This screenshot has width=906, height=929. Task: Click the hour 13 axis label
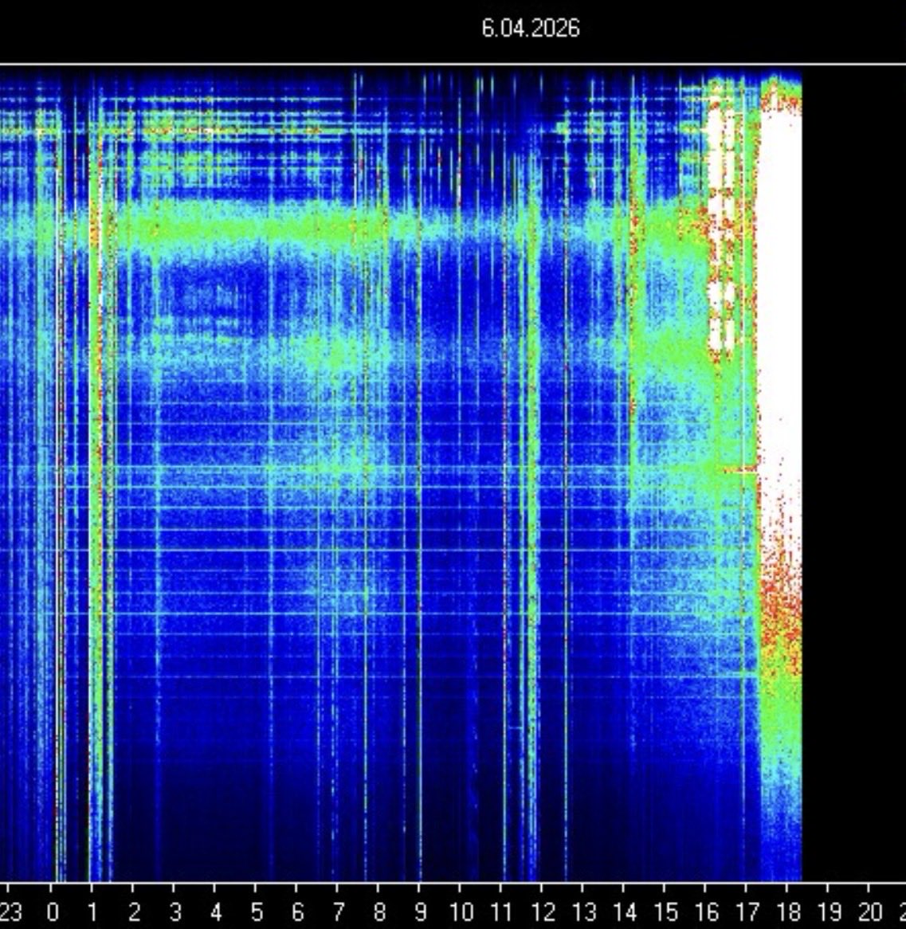584,911
